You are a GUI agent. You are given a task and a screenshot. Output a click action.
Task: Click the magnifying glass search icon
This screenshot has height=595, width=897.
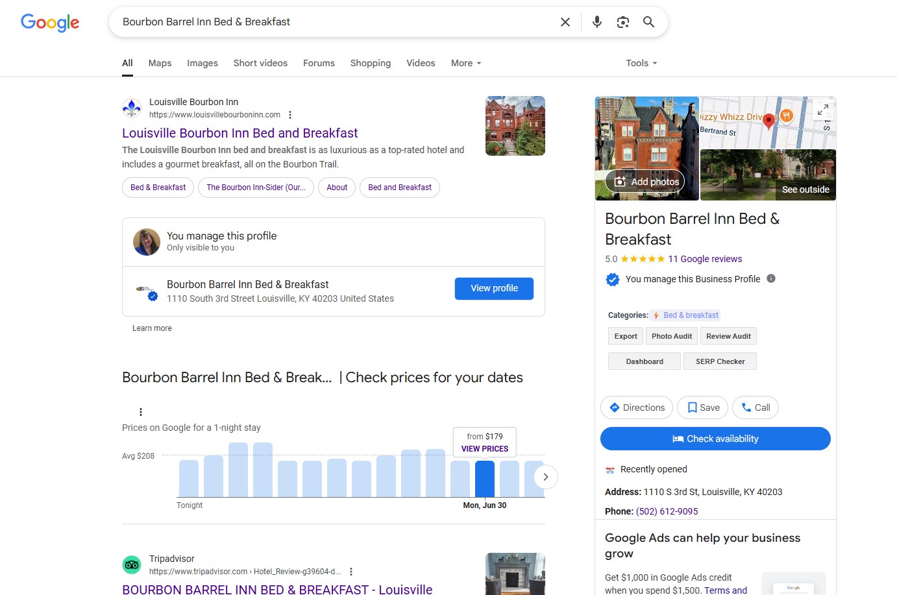648,22
